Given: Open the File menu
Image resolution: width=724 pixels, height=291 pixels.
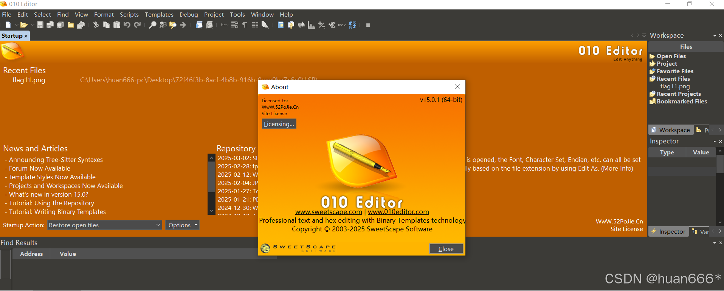Looking at the screenshot, I should pos(6,14).
